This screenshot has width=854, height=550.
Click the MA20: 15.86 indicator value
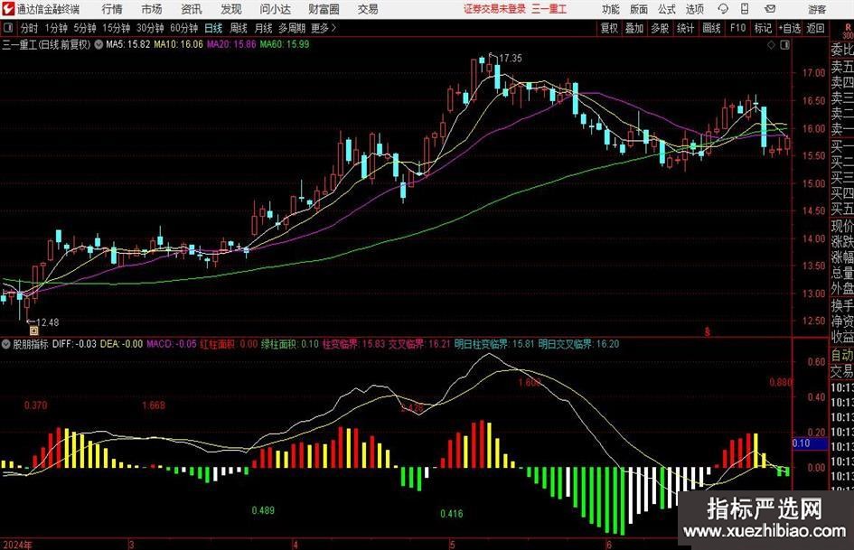pyautogui.click(x=231, y=44)
